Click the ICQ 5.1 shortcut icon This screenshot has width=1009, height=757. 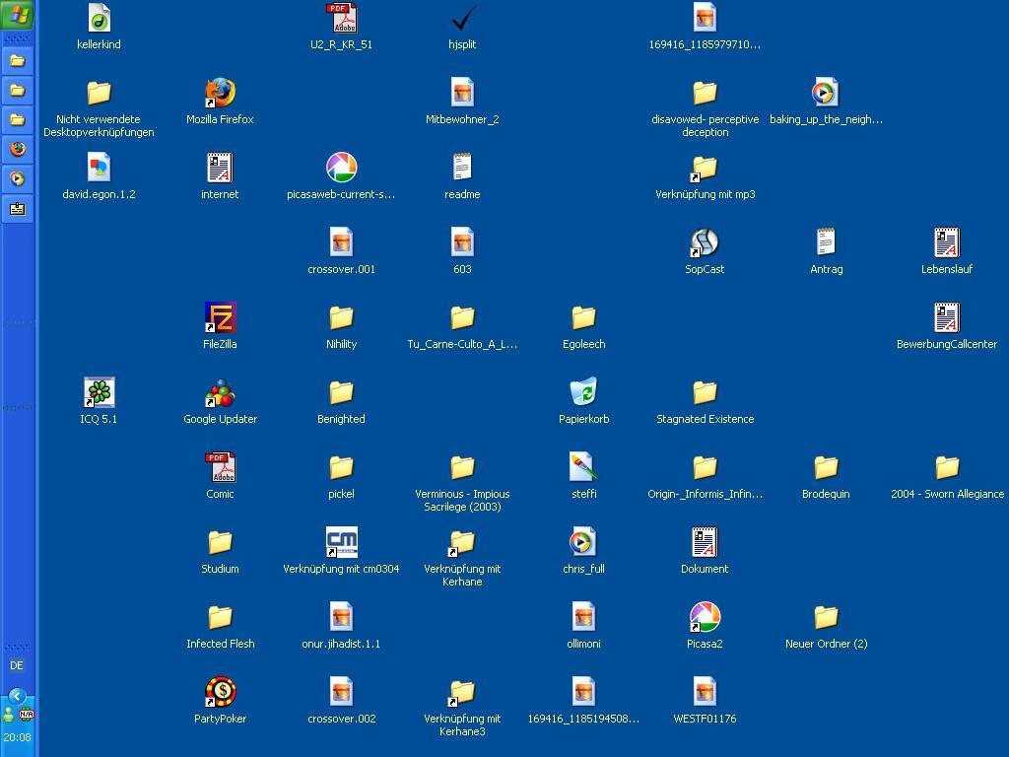(99, 393)
